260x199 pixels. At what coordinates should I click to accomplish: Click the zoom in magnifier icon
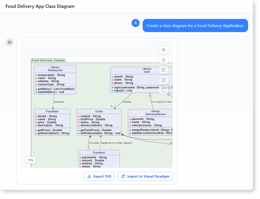pyautogui.click(x=164, y=50)
